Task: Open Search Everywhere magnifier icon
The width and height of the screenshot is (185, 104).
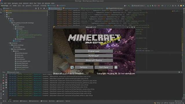Action: 179,6
